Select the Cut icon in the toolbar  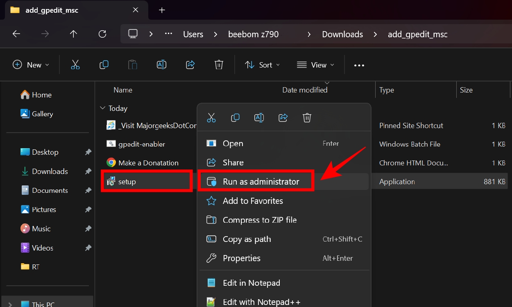75,65
